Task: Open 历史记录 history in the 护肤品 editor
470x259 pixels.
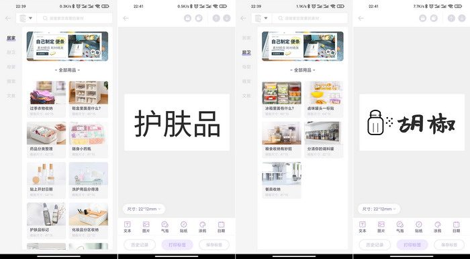Action: (x=140, y=245)
